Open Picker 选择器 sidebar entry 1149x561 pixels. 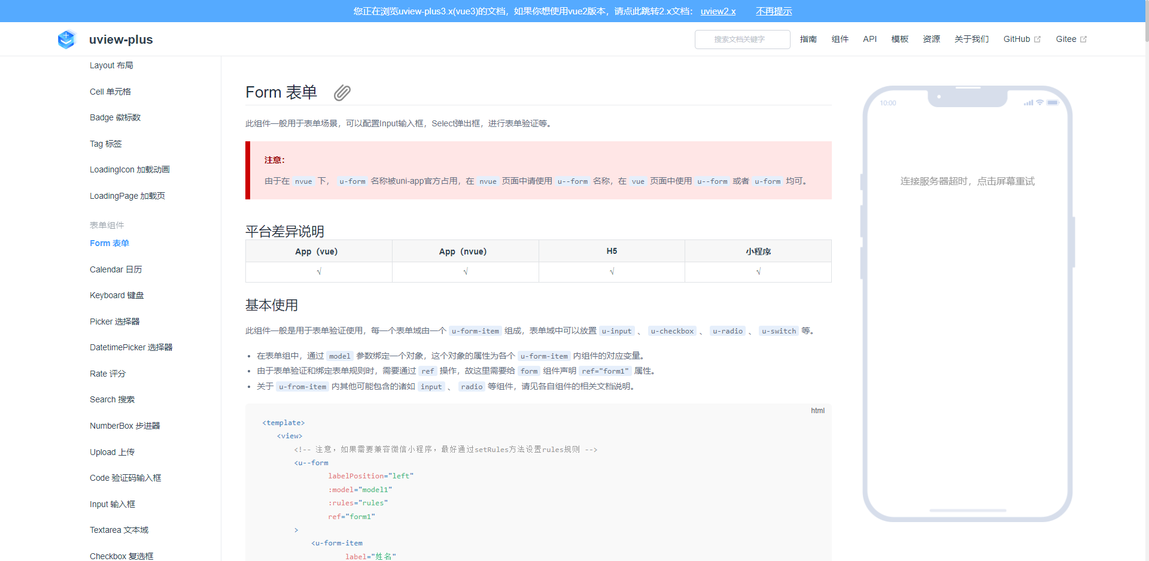pyautogui.click(x=114, y=322)
